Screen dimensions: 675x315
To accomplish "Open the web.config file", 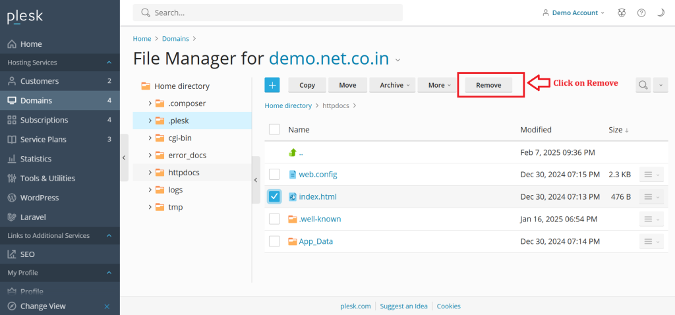I will tap(318, 174).
